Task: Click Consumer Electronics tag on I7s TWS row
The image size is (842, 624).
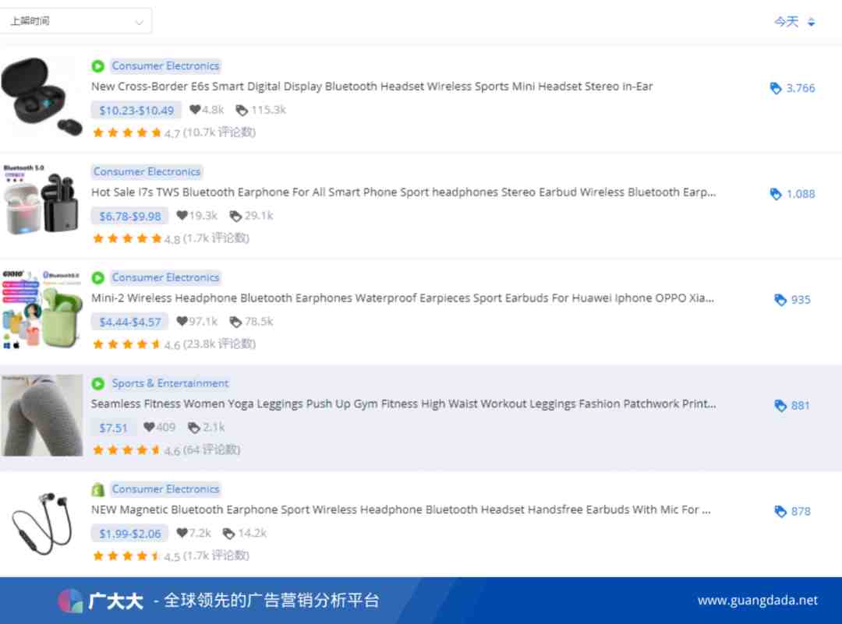Action: coord(147,171)
